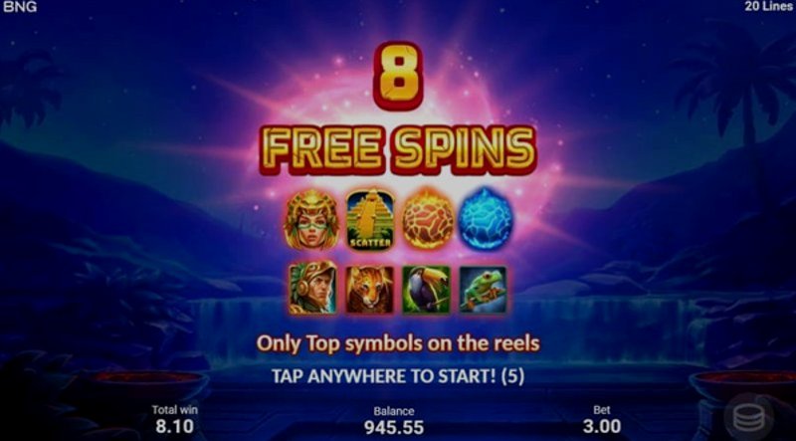Tap the 'Tap anywhere to start' prompt
The height and width of the screenshot is (441, 796).
point(398,376)
